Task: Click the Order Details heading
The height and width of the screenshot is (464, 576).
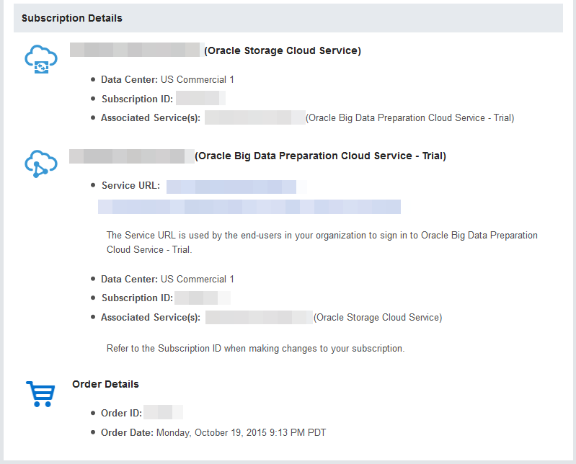Action: coord(105,384)
